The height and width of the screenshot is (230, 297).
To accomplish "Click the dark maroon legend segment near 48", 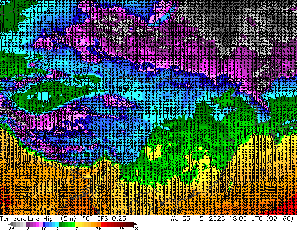I will pyautogui.click(x=132, y=224).
